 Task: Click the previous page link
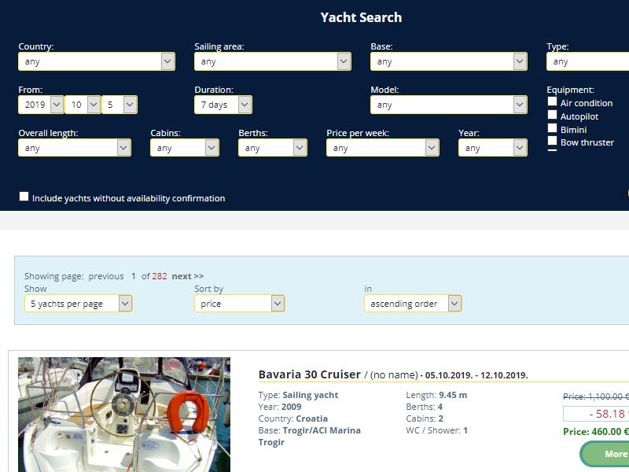click(x=106, y=276)
